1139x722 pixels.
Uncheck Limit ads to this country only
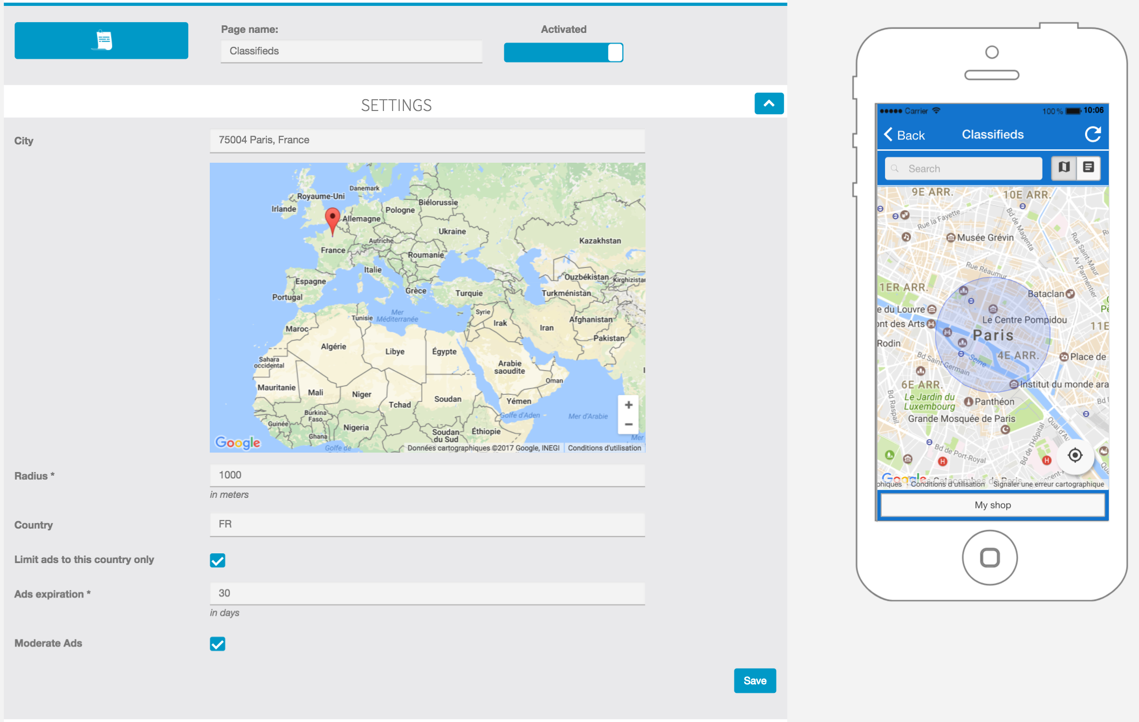217,560
